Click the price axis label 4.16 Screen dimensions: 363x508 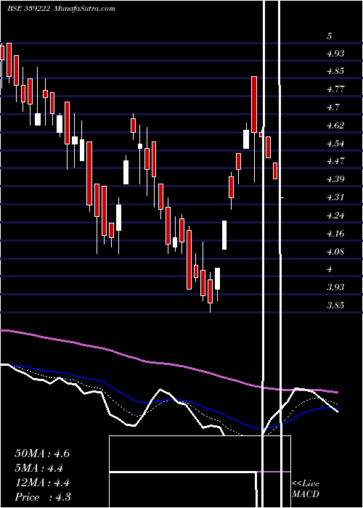point(335,234)
